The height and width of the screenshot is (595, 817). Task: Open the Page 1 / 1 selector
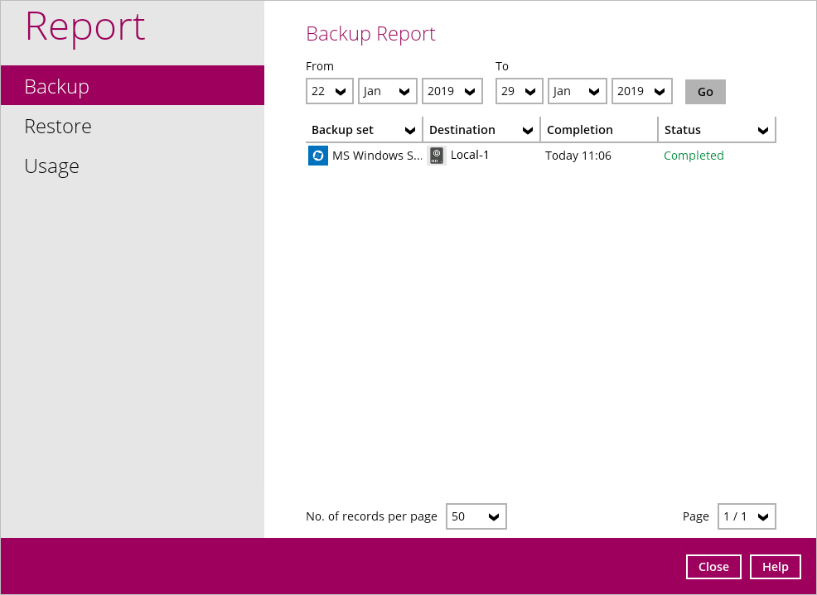747,516
